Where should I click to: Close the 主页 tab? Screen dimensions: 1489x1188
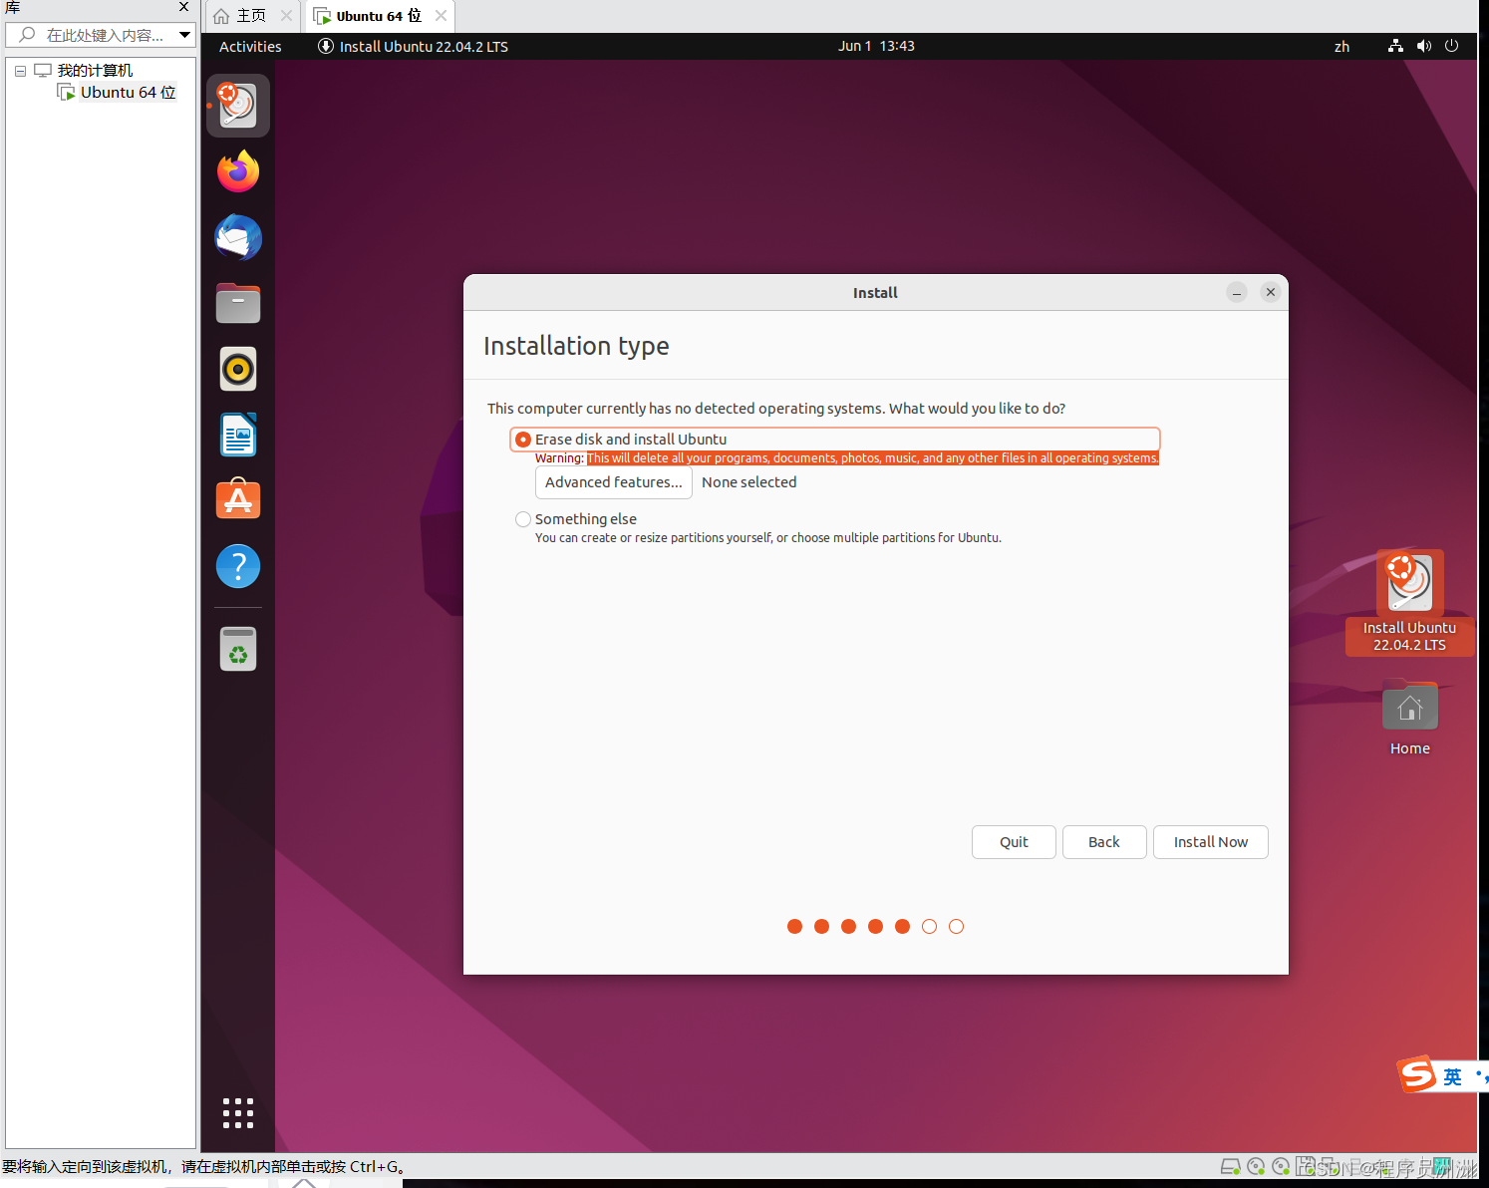[286, 16]
